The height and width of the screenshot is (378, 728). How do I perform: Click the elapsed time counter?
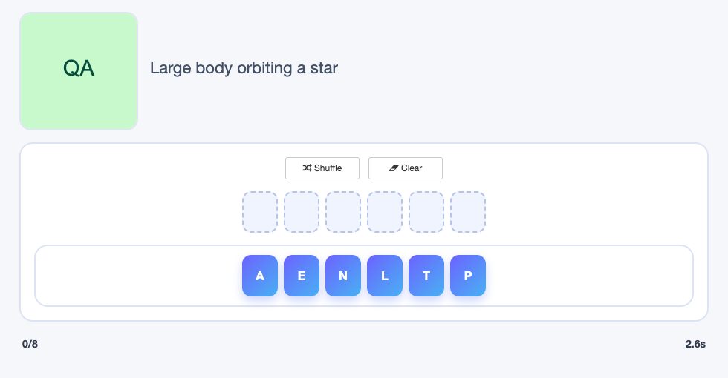click(x=695, y=344)
